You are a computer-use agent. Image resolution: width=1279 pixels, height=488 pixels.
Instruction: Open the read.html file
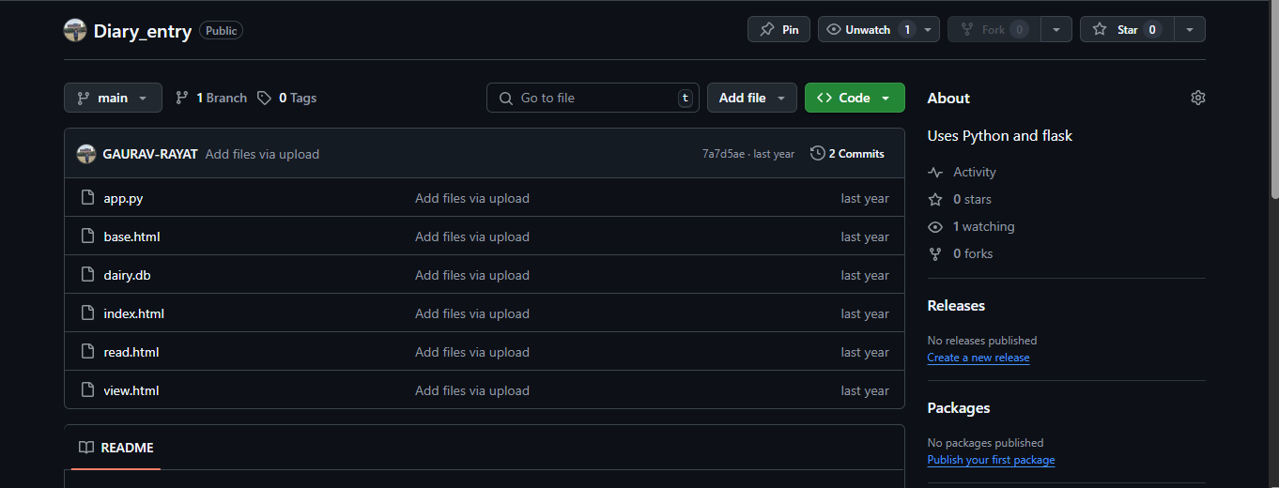pyautogui.click(x=131, y=352)
